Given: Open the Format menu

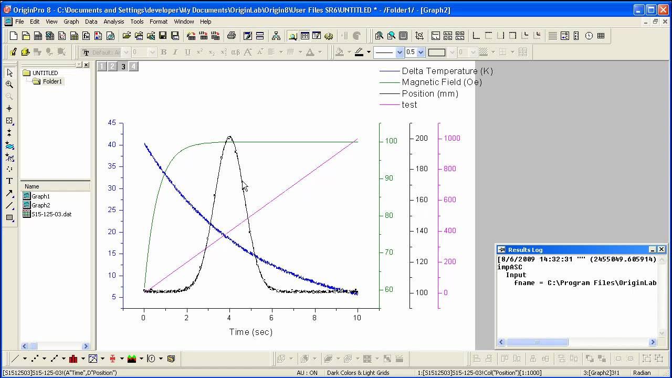Looking at the screenshot, I should 158,22.
